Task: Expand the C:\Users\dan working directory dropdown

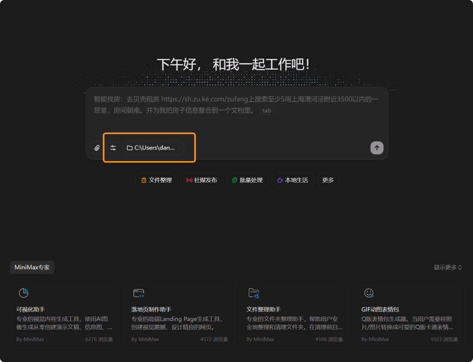Action: [153, 148]
